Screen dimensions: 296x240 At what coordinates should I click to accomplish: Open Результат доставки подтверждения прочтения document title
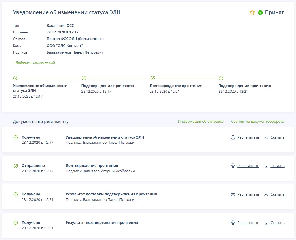111,194
